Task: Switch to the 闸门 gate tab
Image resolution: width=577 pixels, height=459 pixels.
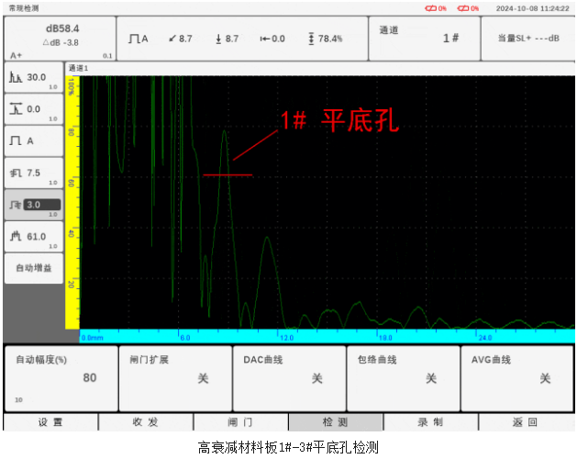Action: pos(239,422)
